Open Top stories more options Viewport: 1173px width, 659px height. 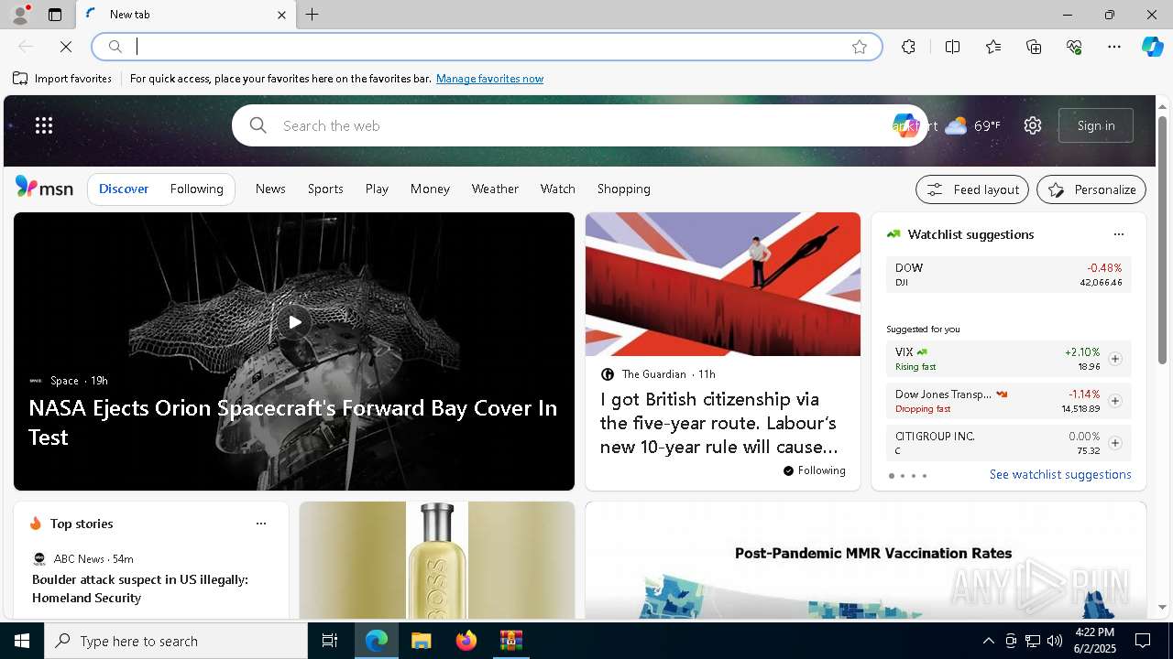[x=261, y=524]
